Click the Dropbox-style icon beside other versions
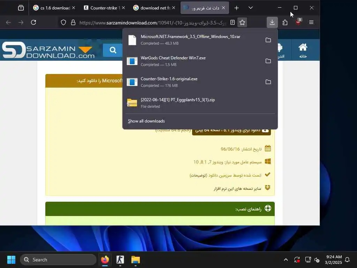 click(268, 187)
